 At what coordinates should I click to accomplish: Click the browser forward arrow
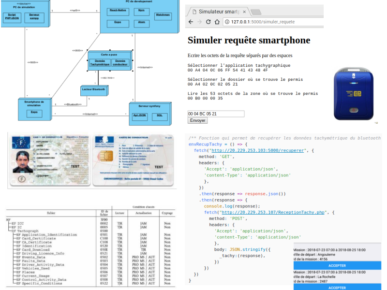[x=199, y=22]
